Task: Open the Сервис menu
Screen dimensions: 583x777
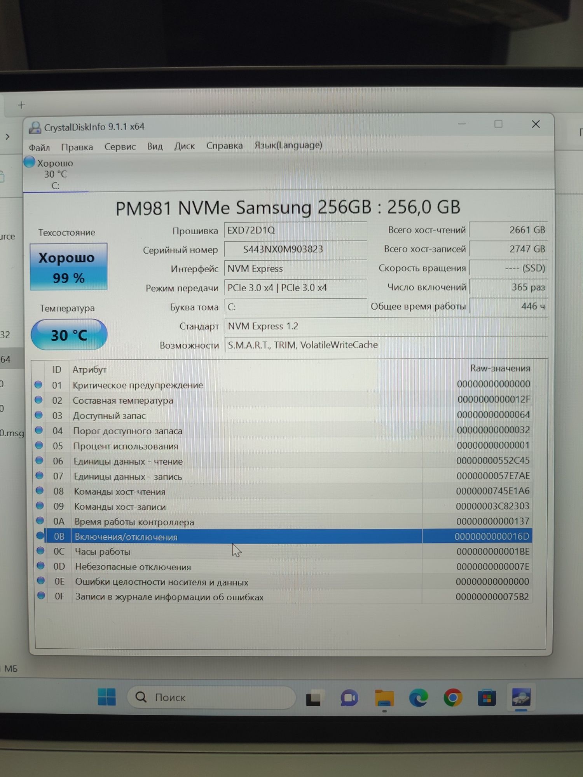Action: (x=120, y=147)
